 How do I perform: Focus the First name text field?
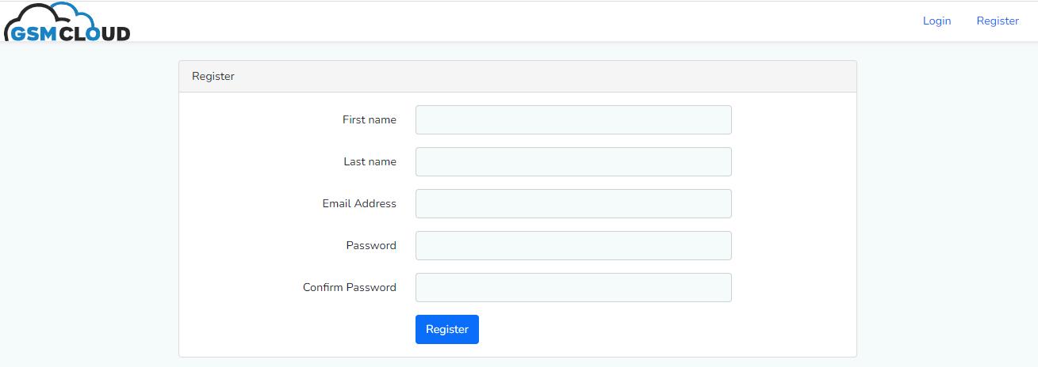pyautogui.click(x=573, y=120)
